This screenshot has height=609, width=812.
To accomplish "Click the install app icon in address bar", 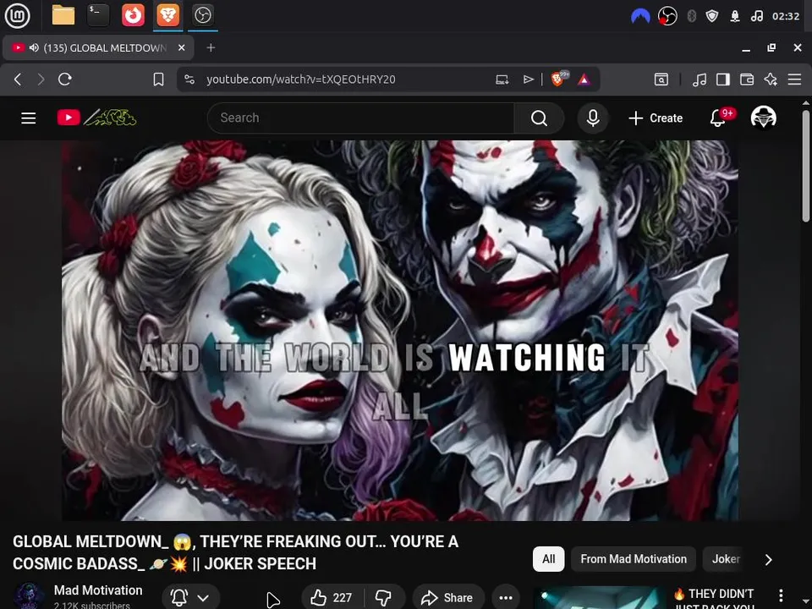I will click(x=502, y=80).
